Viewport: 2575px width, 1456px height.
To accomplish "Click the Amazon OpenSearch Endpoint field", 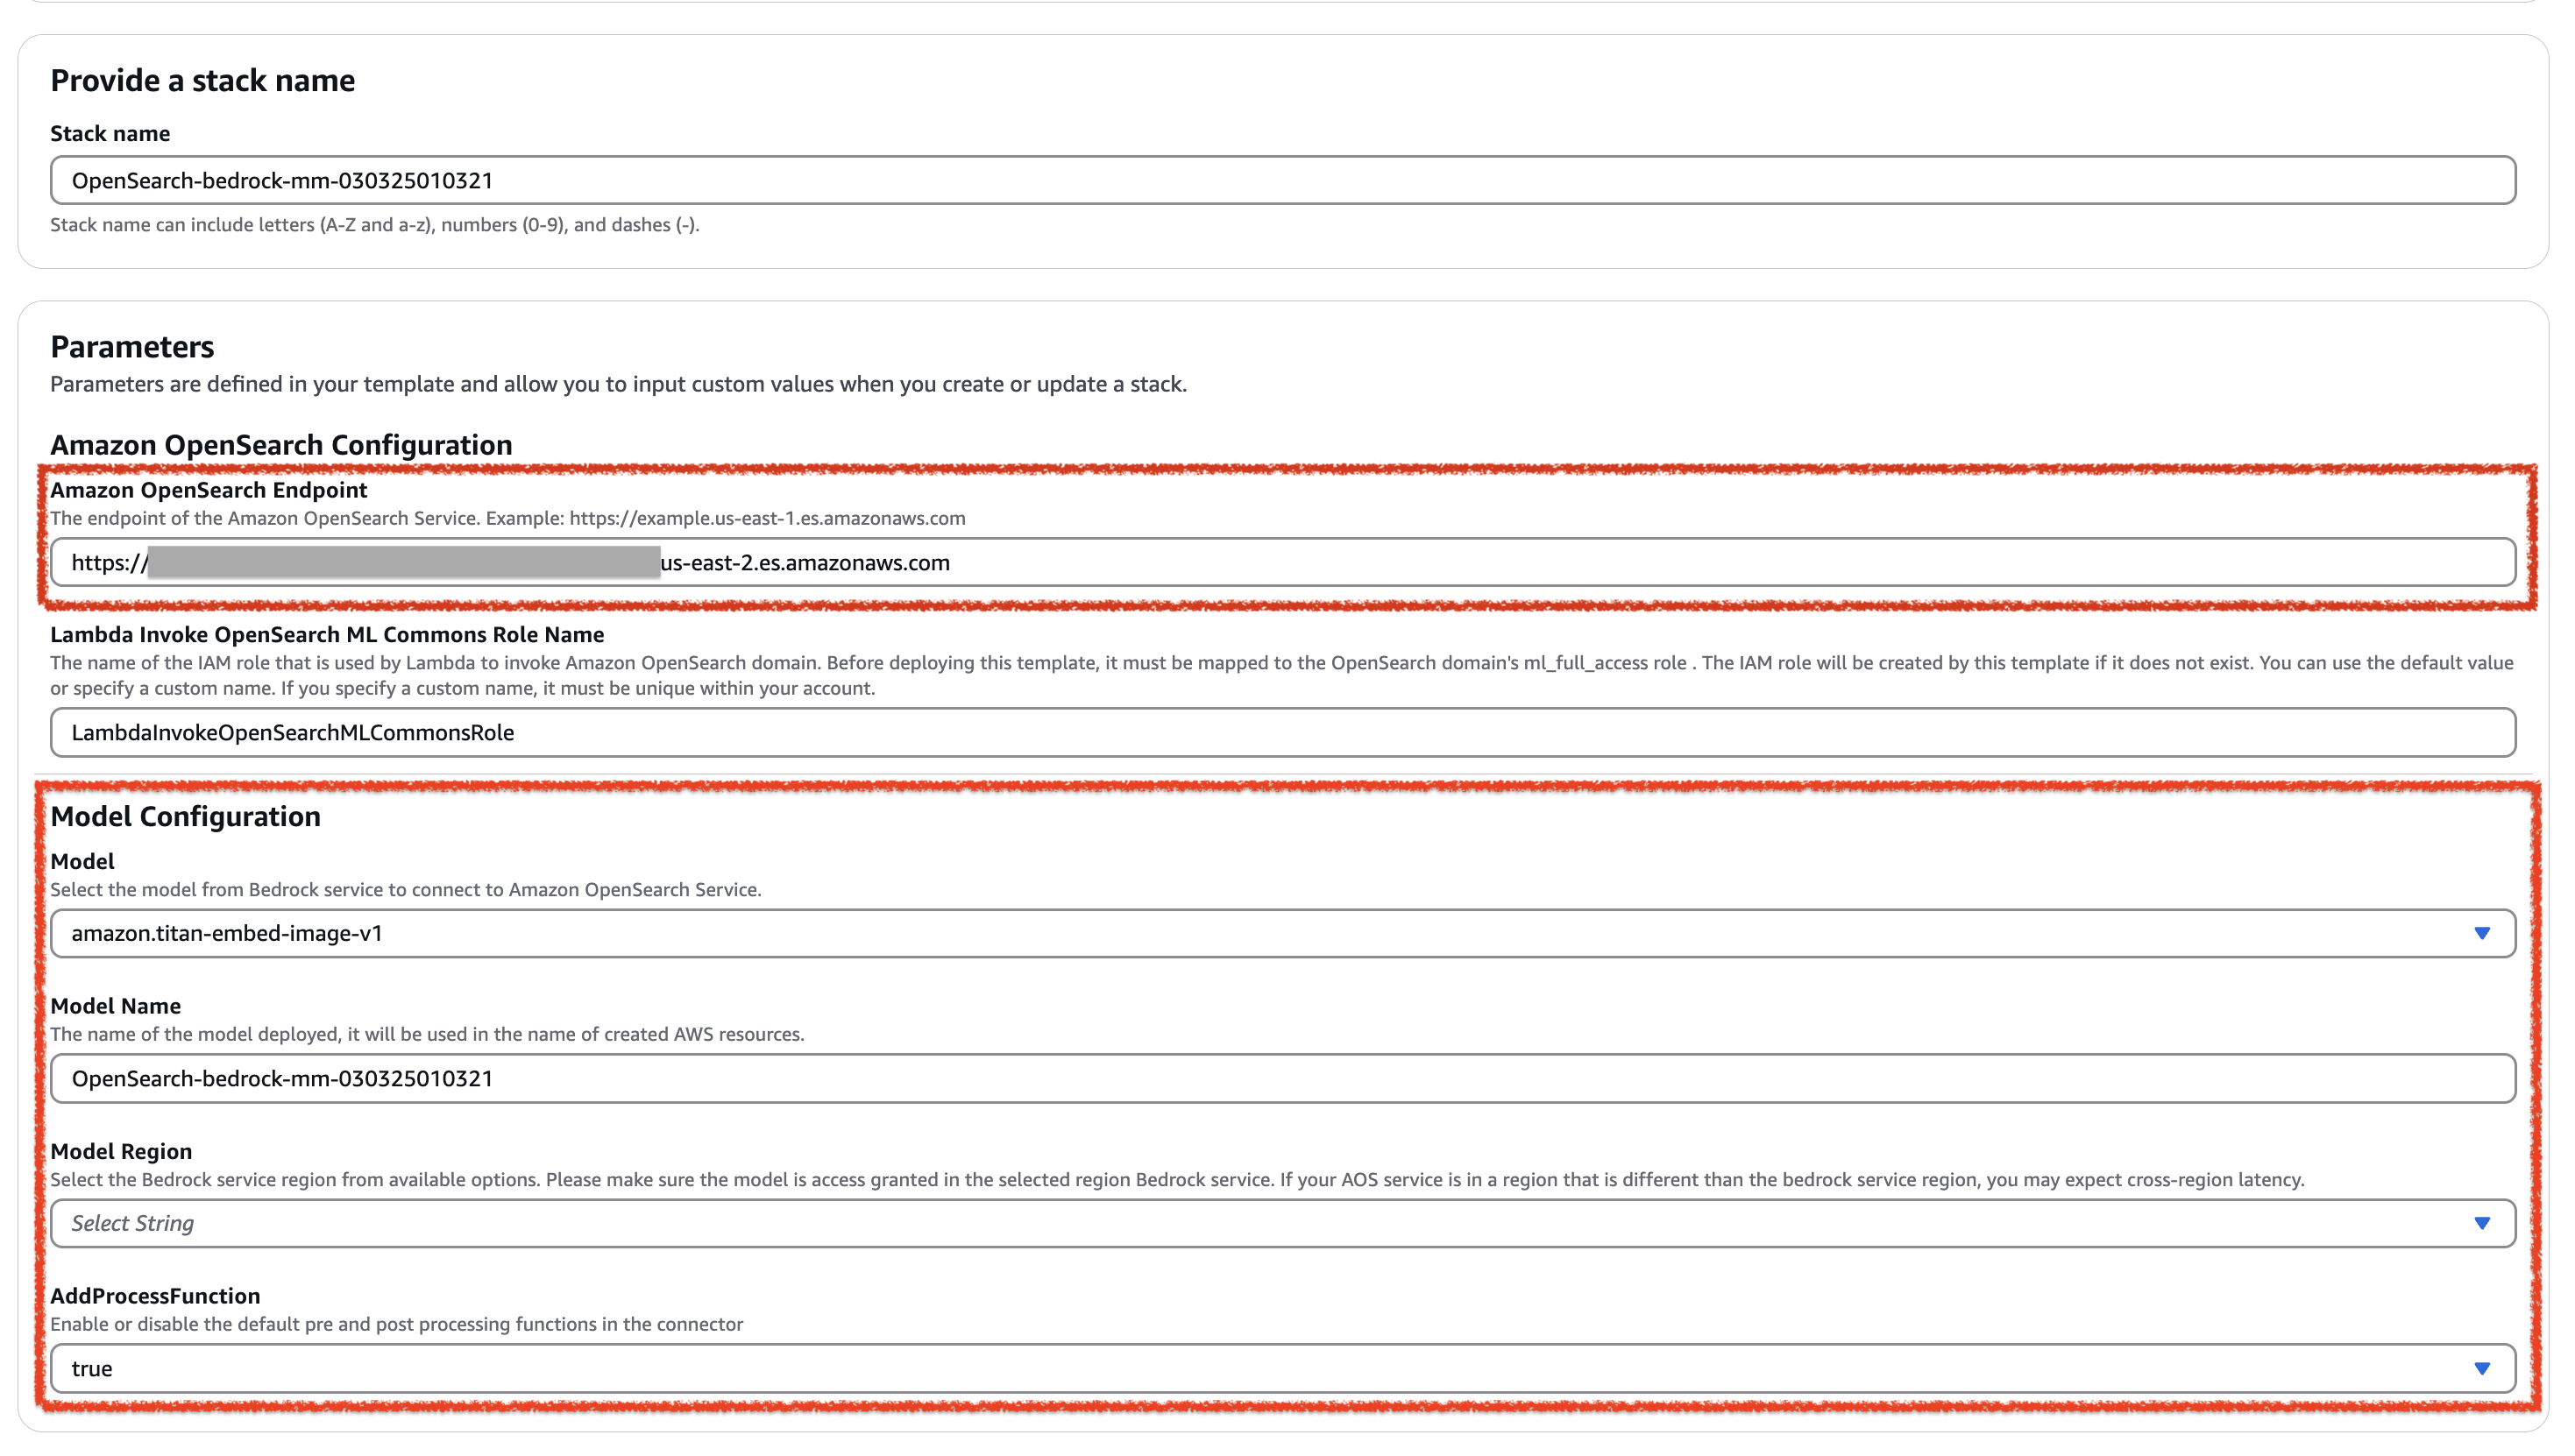I will click(1286, 562).
